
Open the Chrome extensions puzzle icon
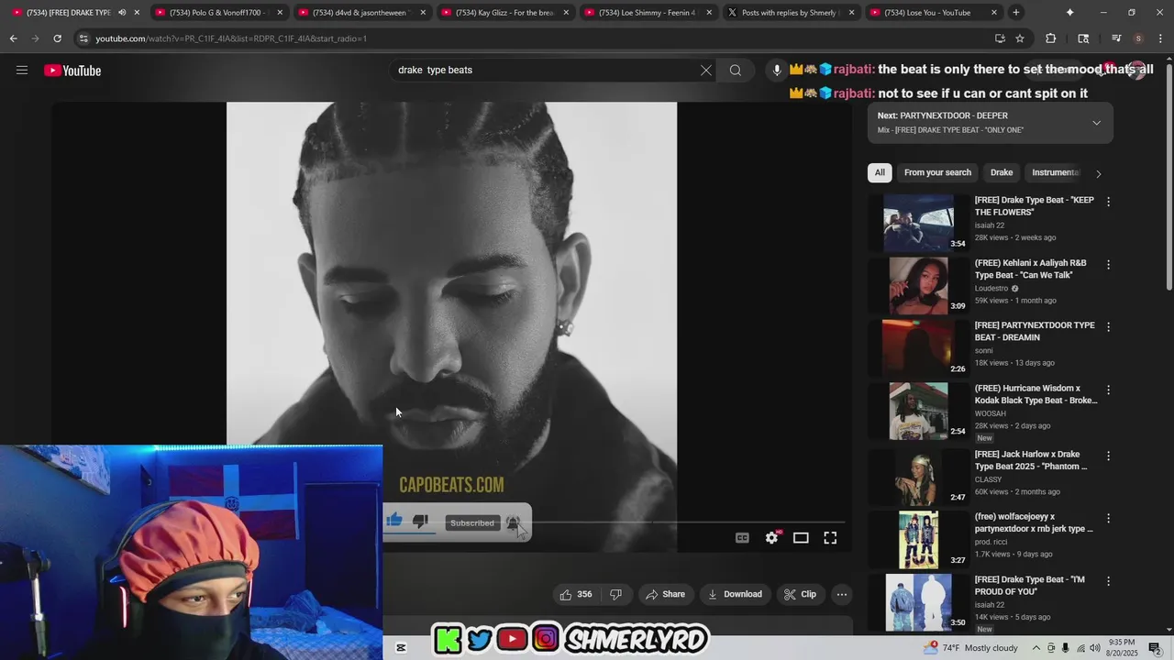(1051, 38)
